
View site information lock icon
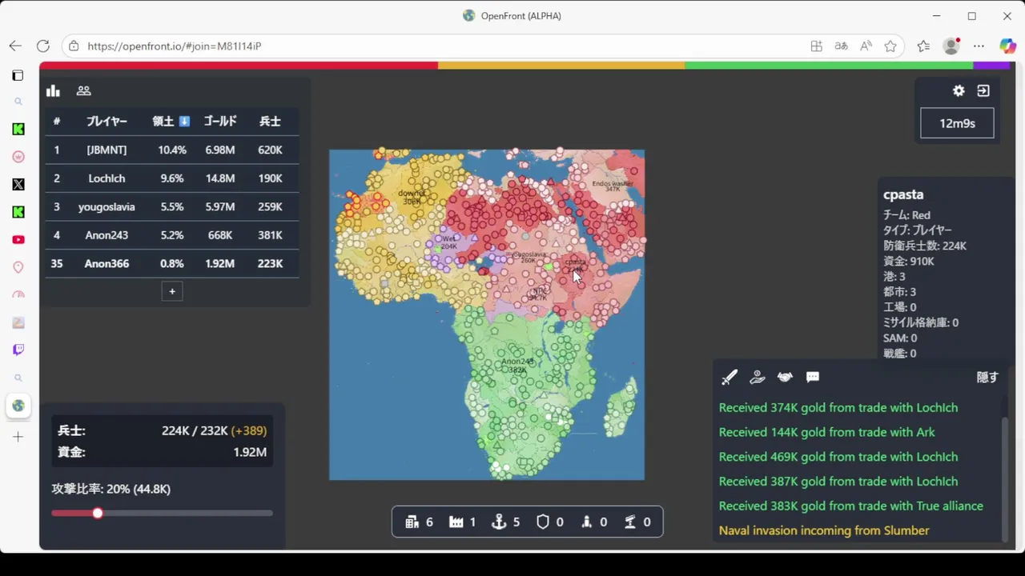click(x=74, y=46)
